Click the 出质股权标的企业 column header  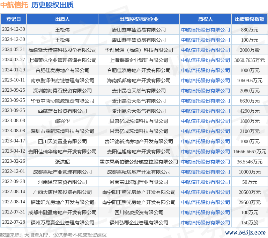coord(139,19)
